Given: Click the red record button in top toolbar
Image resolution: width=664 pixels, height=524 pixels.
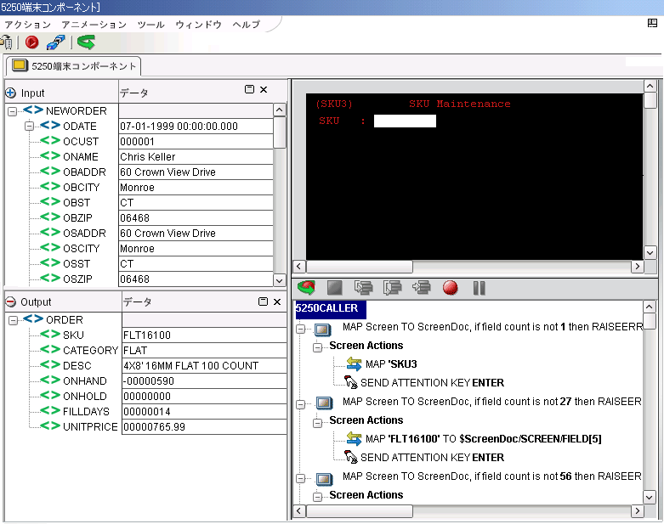Looking at the screenshot, I should [x=31, y=42].
